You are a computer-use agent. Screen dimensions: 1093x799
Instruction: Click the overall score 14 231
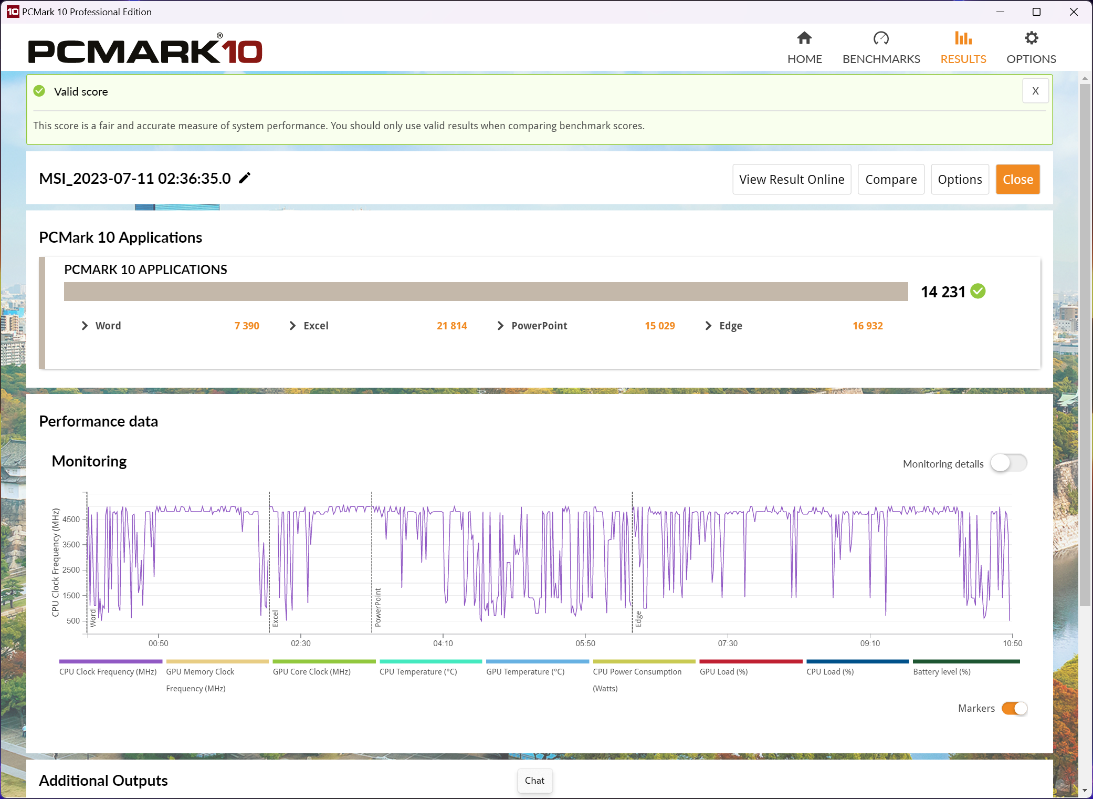(943, 292)
